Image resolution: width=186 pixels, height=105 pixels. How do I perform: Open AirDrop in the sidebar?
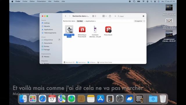point(47,23)
